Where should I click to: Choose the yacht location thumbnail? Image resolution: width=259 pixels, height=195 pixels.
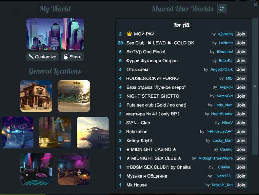click(93, 132)
